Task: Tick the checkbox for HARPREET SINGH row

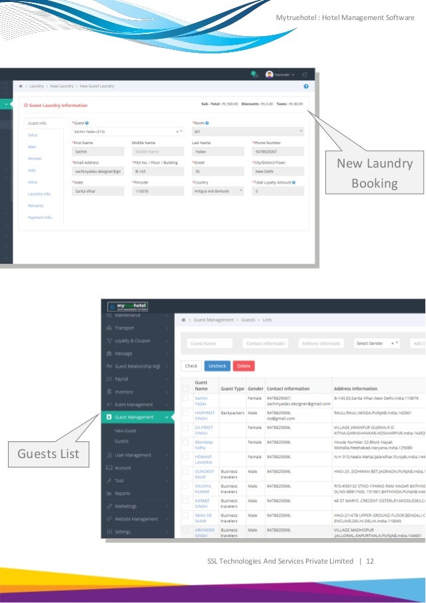Action: coord(185,413)
